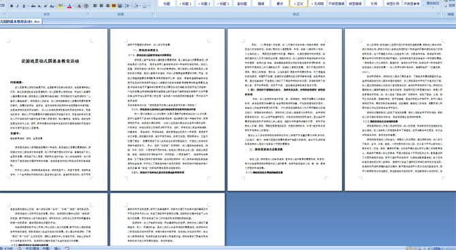Insert an enclosed character symbol
This screenshot has height=250, width=456.
86,6
